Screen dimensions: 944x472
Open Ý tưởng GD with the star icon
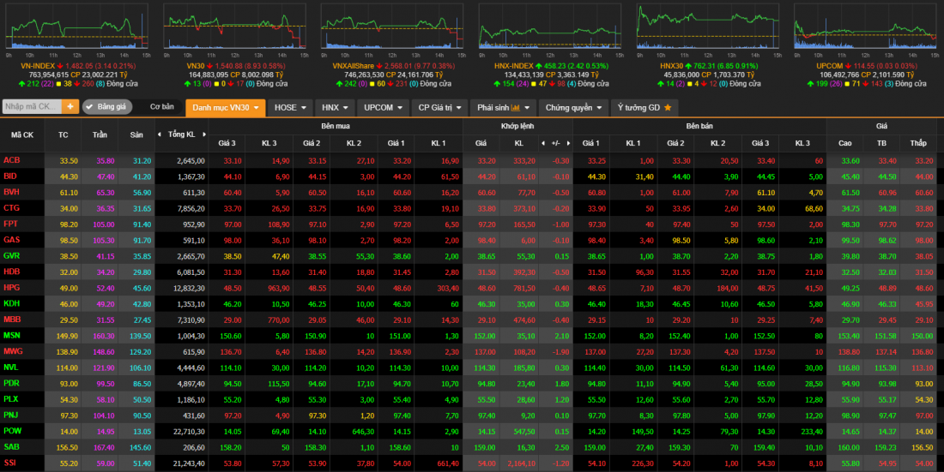[x=644, y=107]
